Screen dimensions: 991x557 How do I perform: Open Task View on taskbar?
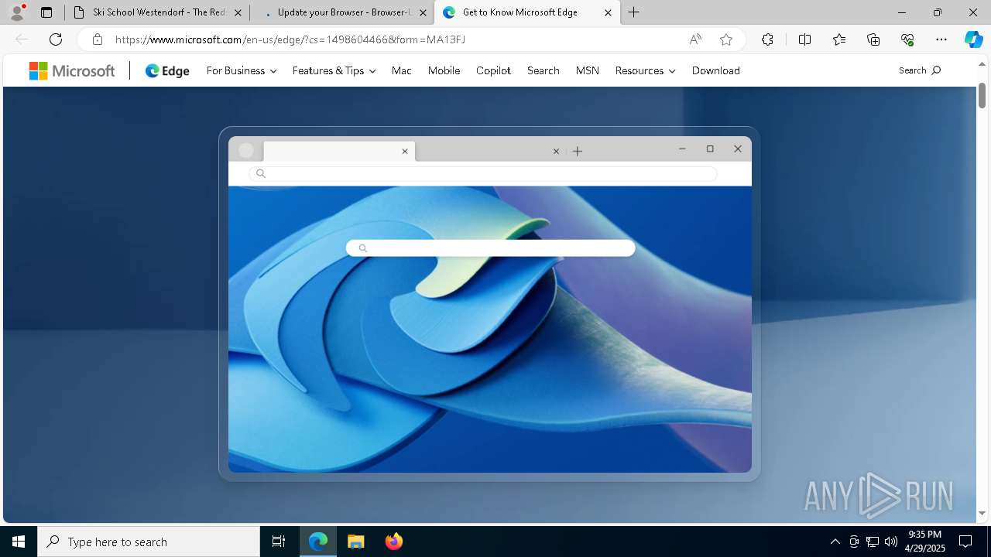click(x=279, y=542)
